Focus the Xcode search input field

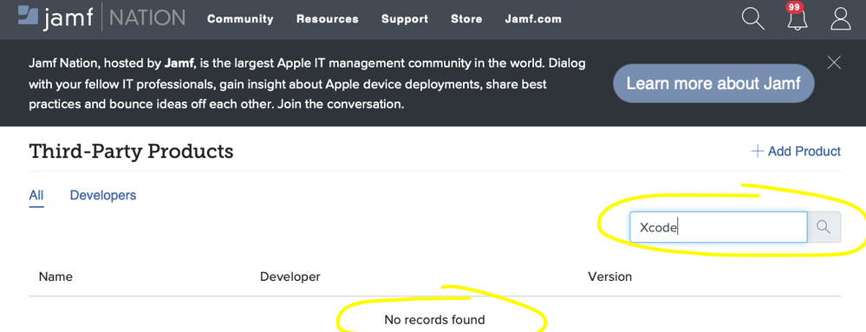719,227
